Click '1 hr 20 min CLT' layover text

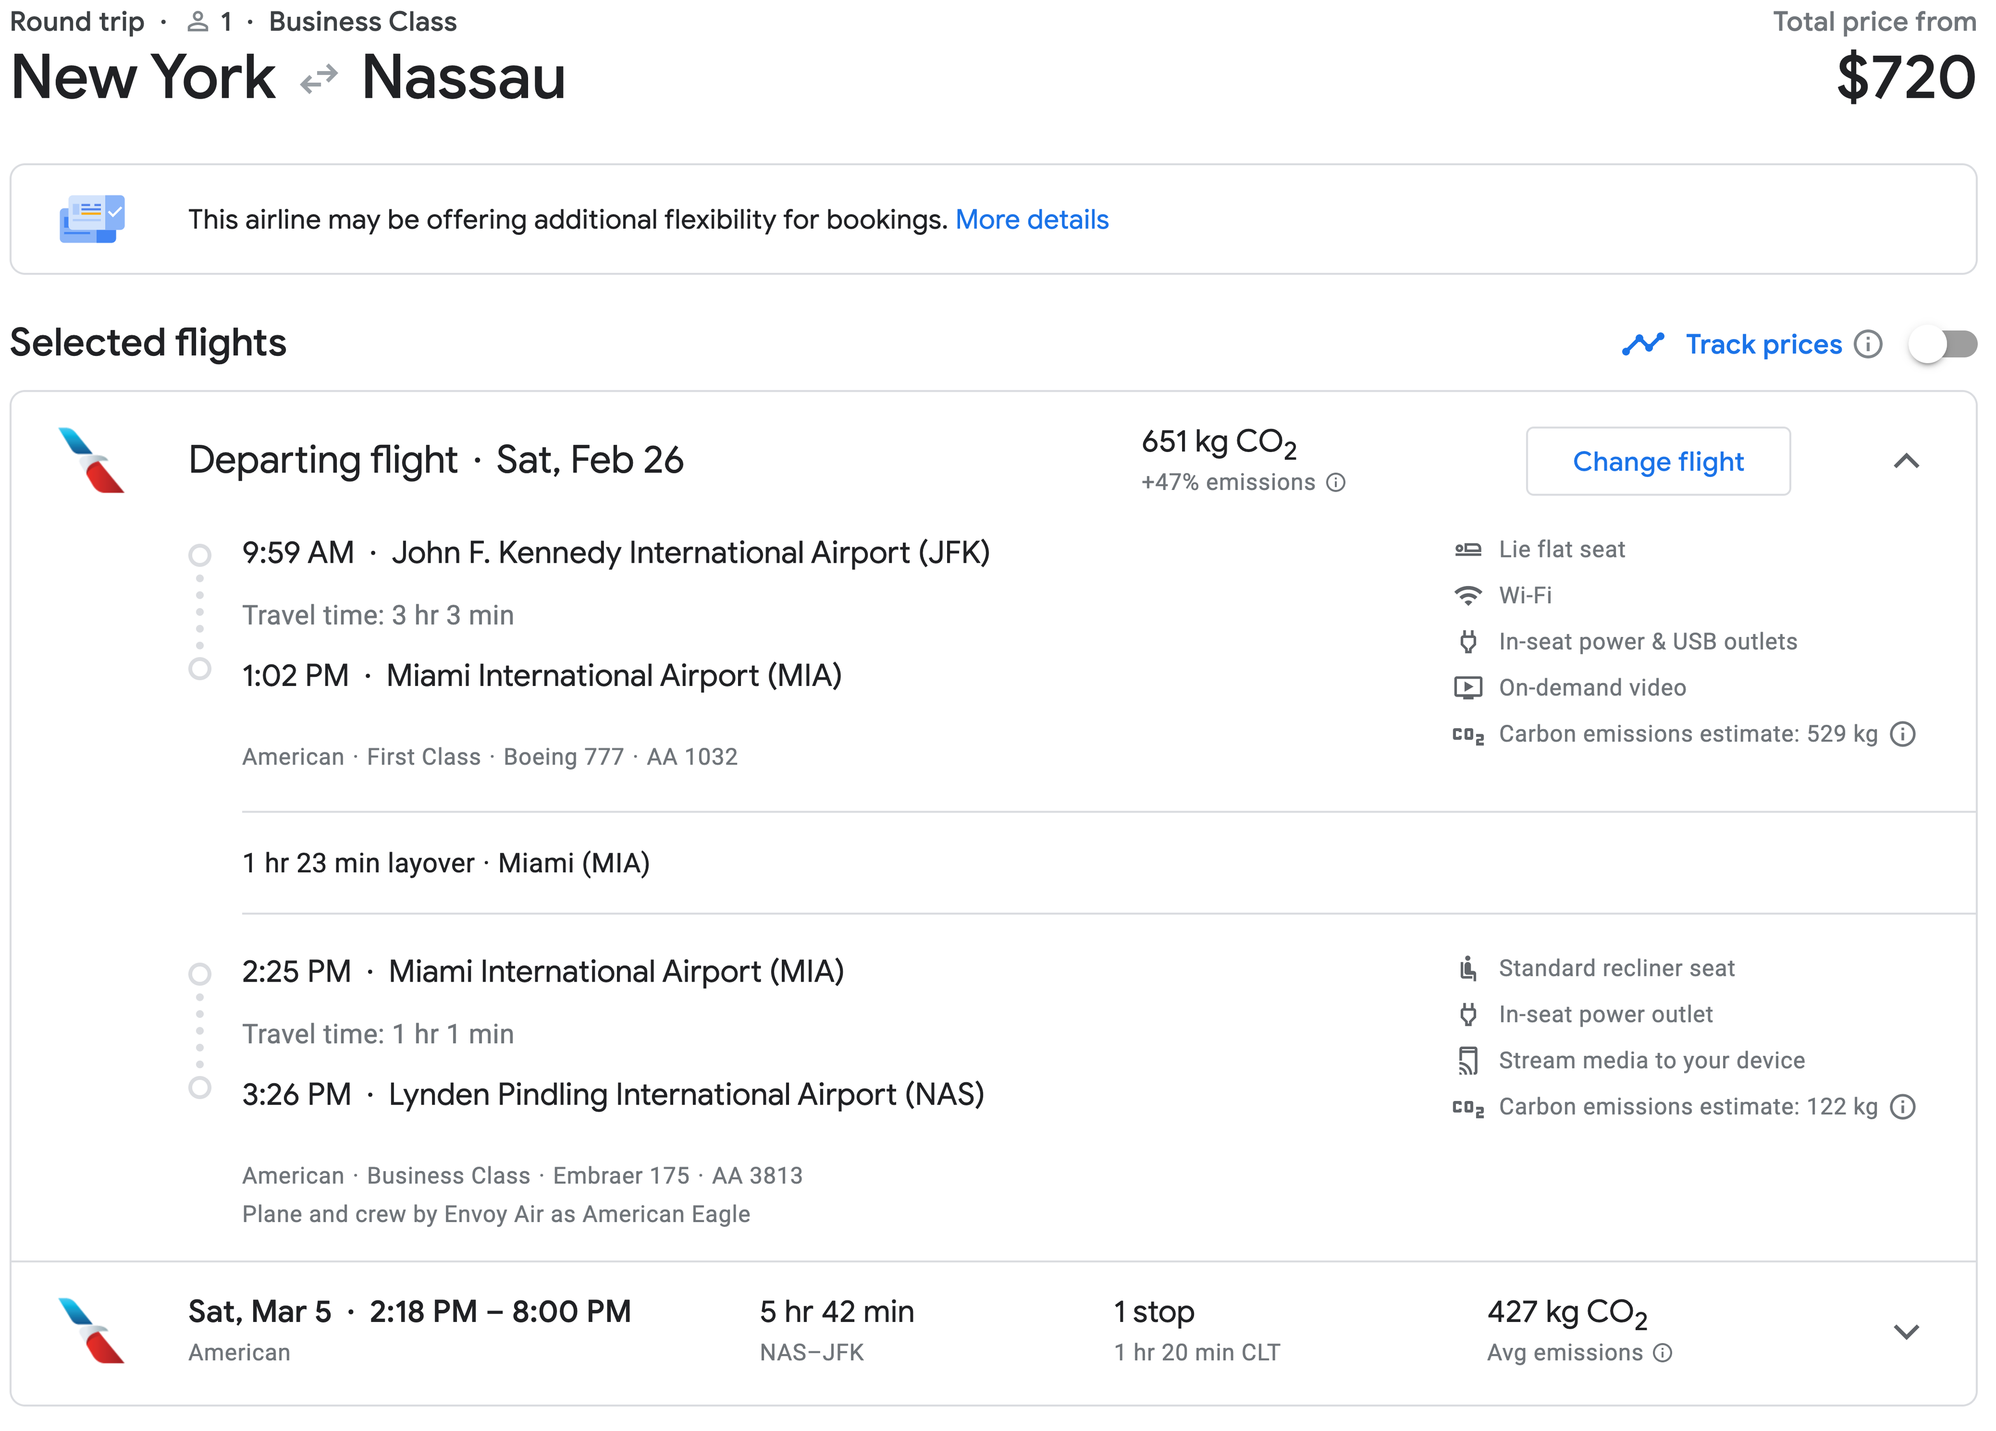[x=1197, y=1353]
